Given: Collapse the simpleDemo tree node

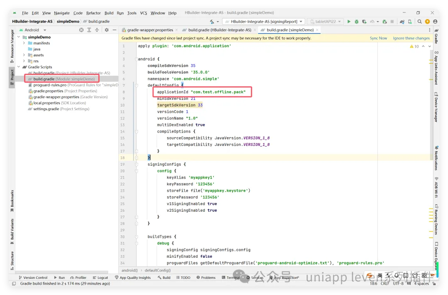Looking at the screenshot, I should 19,37.
